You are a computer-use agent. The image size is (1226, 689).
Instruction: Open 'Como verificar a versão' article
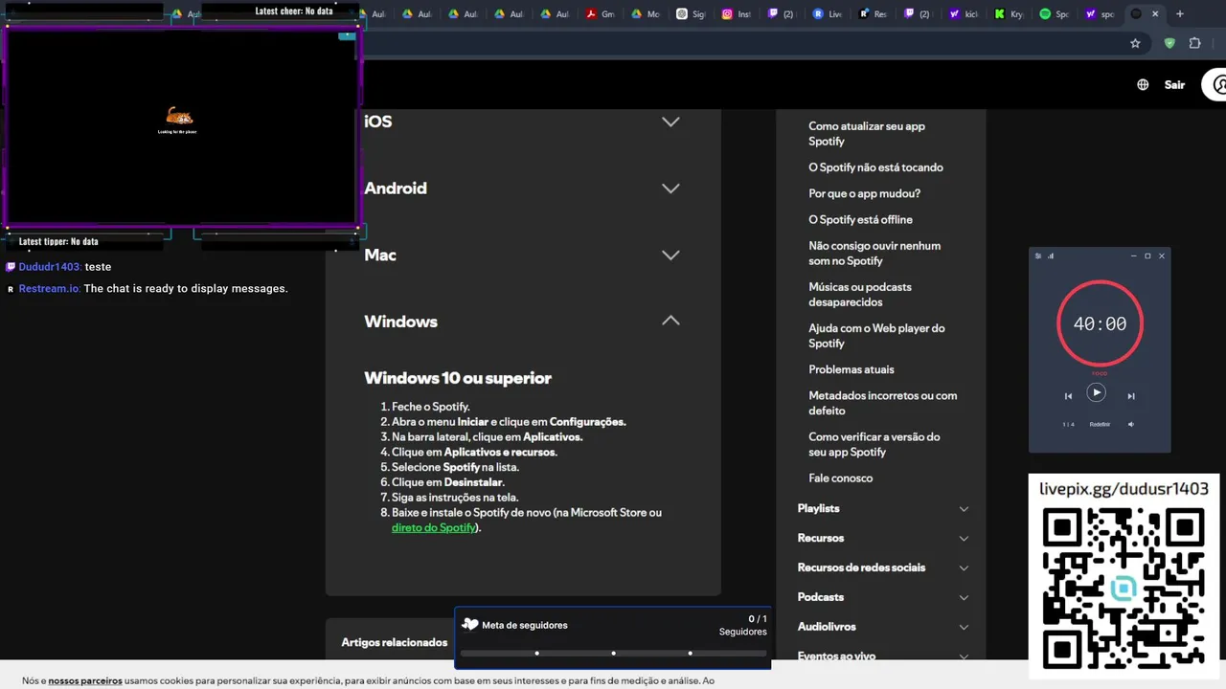(874, 444)
